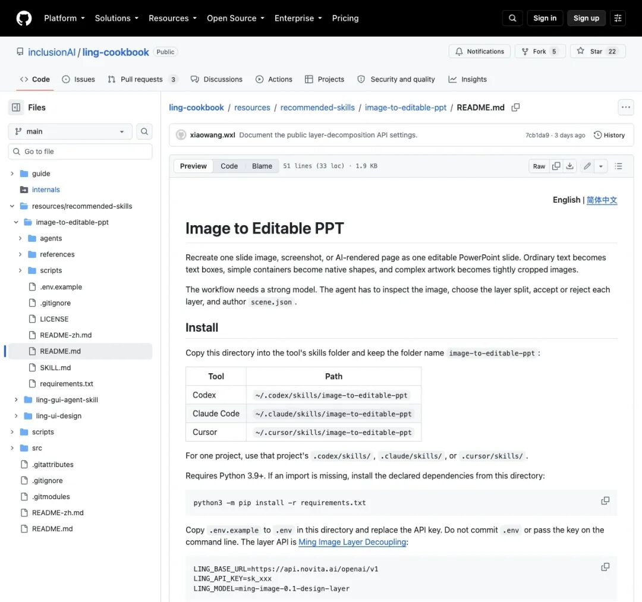This screenshot has width=642, height=602.
Task: Copy raw file contents icon
Action: [x=556, y=166]
